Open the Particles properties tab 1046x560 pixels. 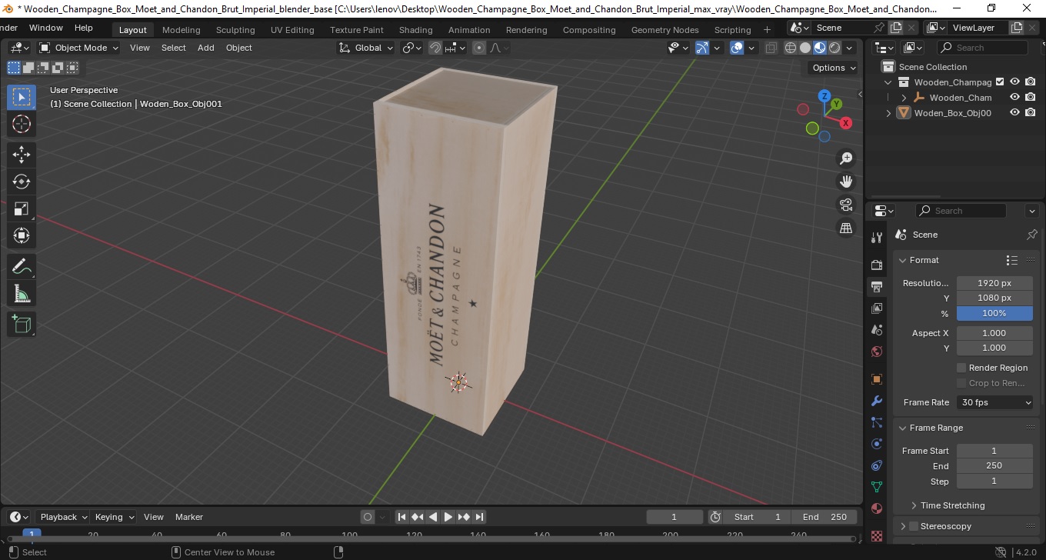tap(876, 422)
